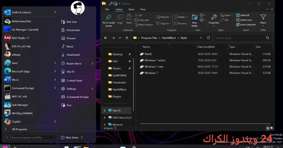
Task: Switch to large icons view
Action: coord(271,128)
